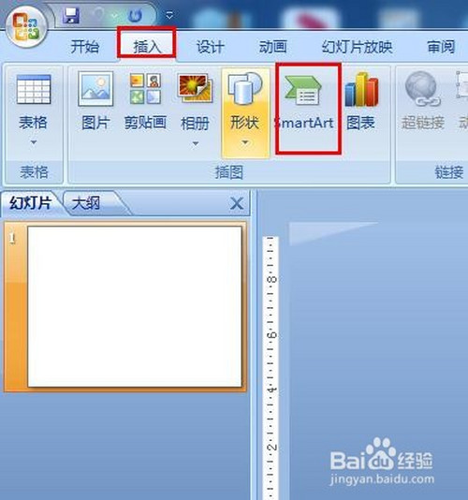Viewport: 468px width, 500px height.
Task: Expand the 相册 dropdown arrow
Action: tap(195, 143)
